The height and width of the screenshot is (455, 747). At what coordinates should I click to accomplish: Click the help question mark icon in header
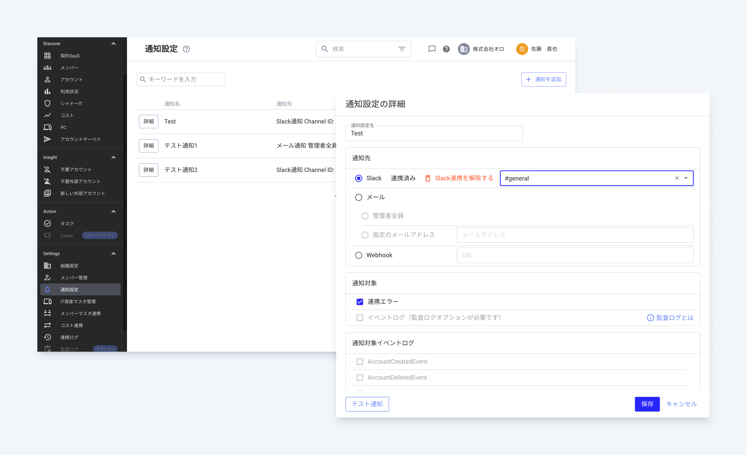coord(446,49)
